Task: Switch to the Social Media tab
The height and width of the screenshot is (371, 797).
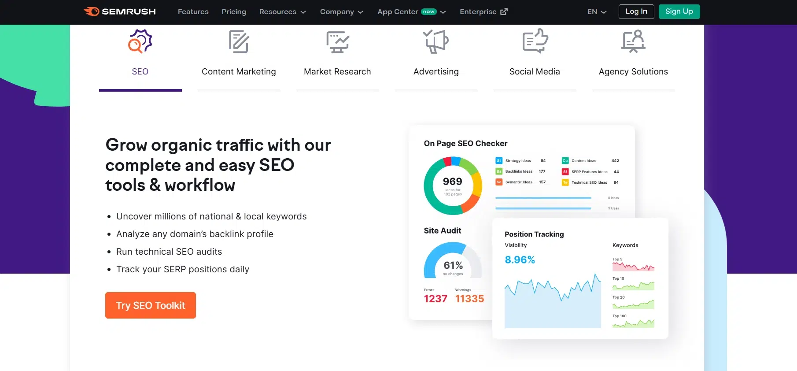Action: (x=535, y=72)
